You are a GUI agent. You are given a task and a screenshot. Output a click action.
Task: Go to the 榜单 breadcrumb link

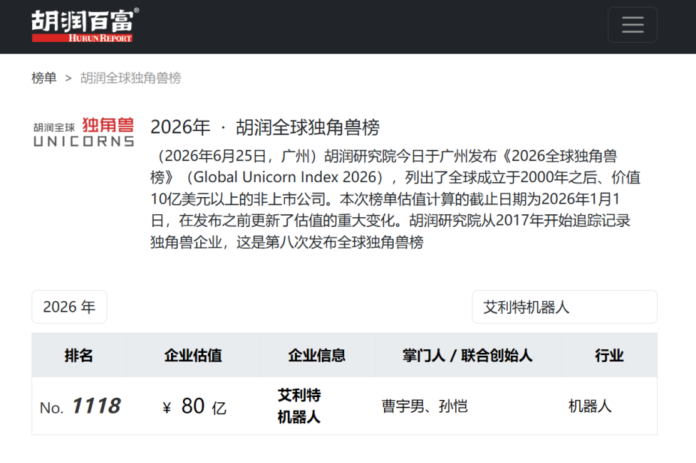(44, 78)
